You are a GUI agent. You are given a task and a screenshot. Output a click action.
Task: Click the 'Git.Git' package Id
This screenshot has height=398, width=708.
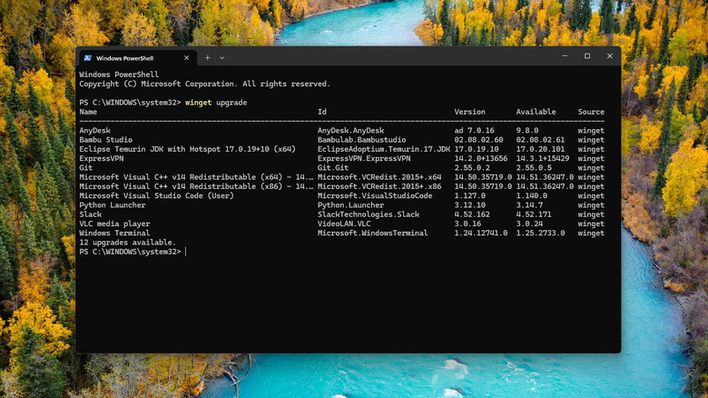[x=333, y=168]
